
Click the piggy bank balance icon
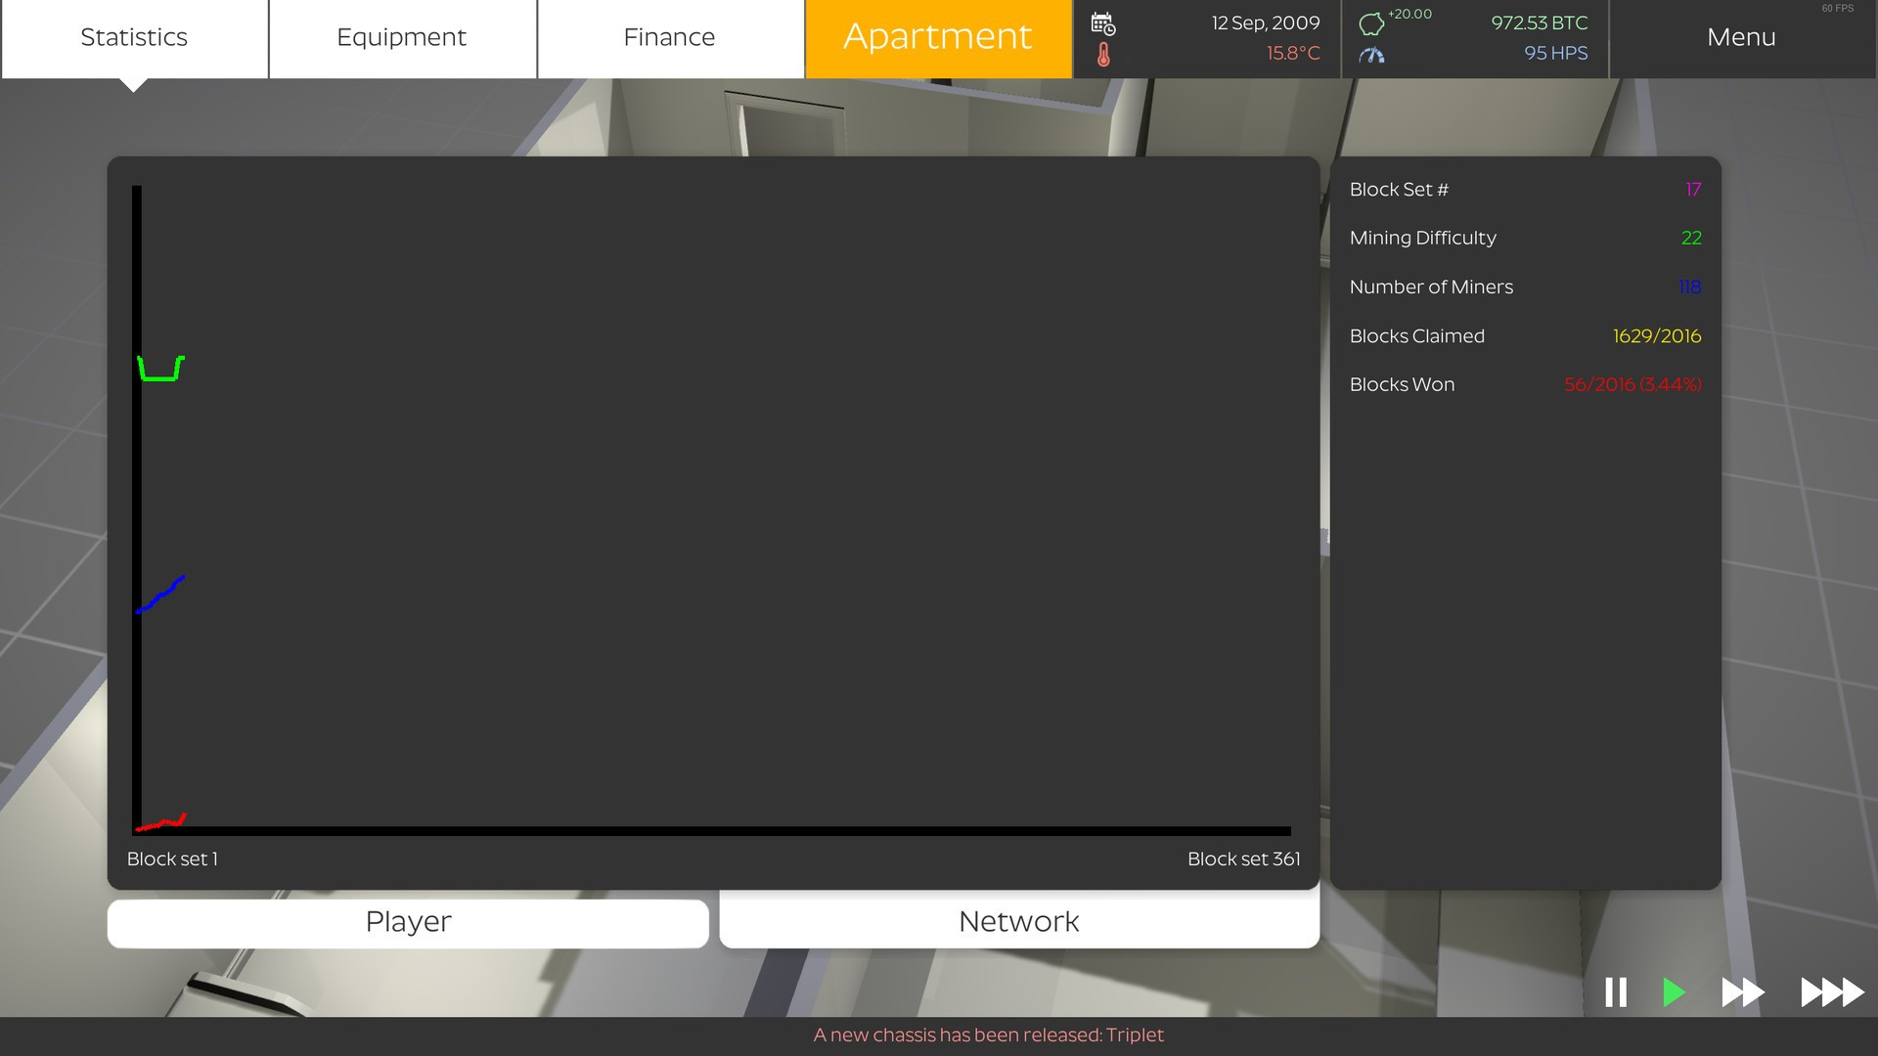point(1371,23)
